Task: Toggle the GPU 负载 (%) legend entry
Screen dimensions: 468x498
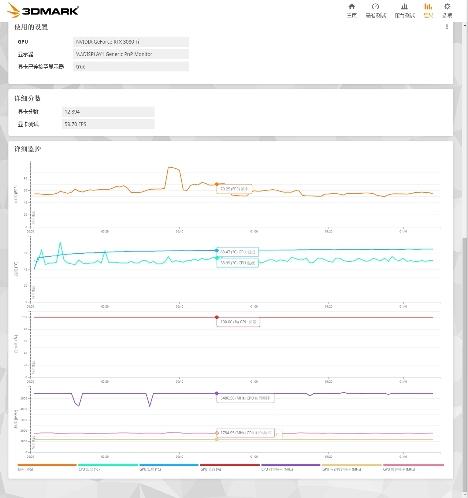Action: (x=211, y=469)
